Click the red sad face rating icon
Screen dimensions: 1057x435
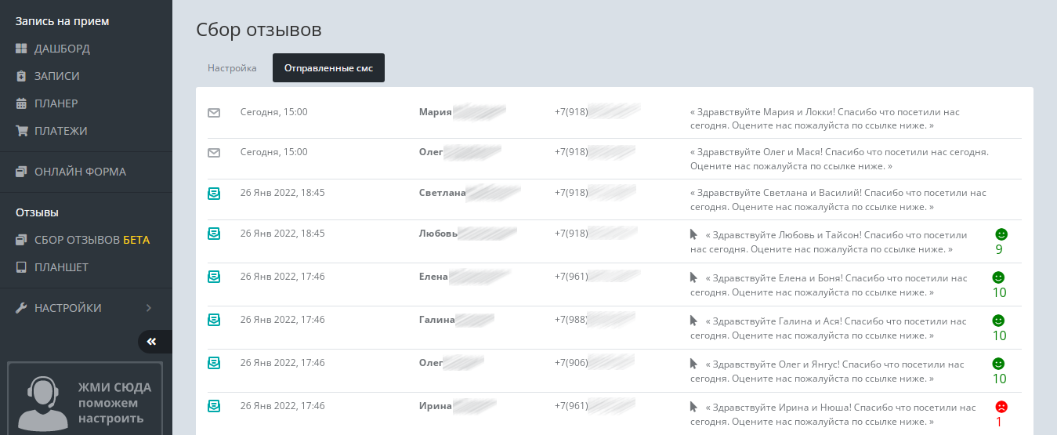pyautogui.click(x=1001, y=407)
